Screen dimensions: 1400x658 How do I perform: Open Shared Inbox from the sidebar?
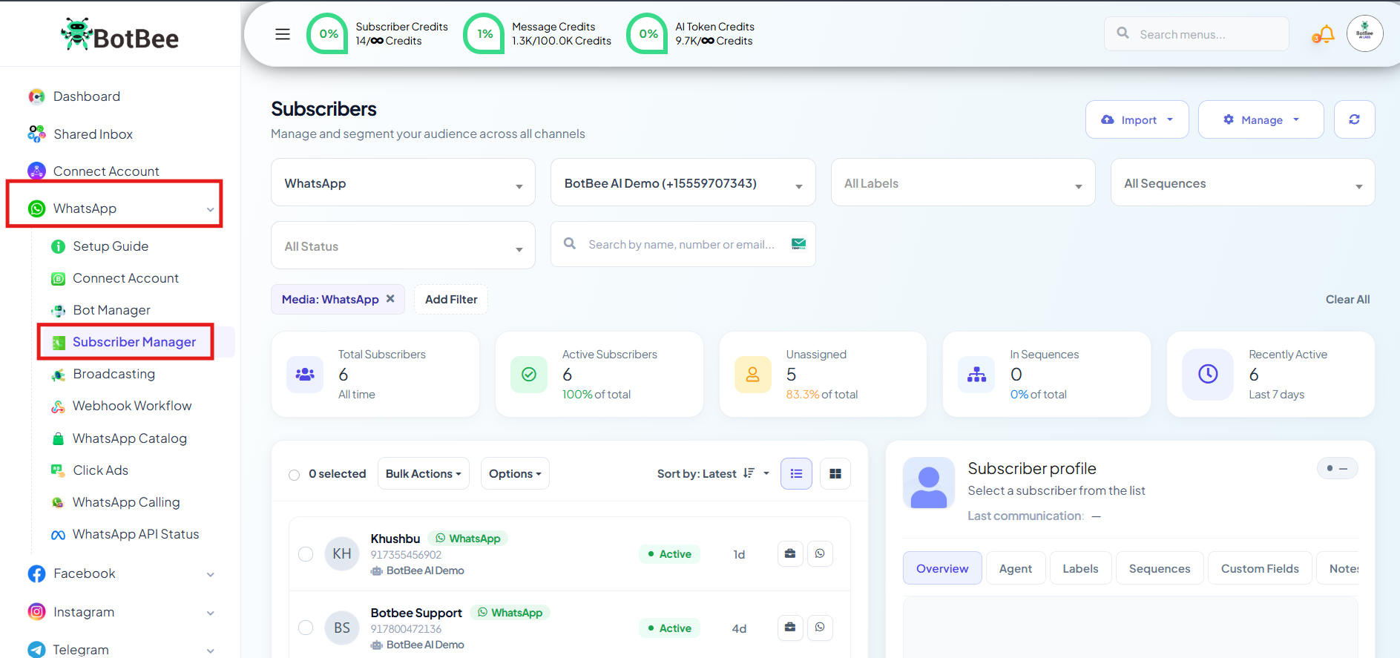click(81, 134)
